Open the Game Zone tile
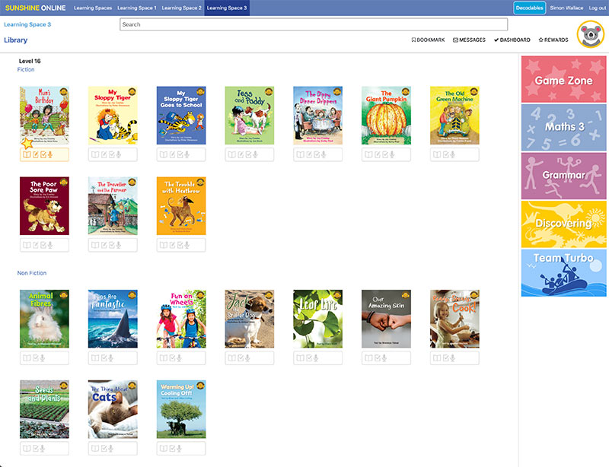 coord(563,80)
